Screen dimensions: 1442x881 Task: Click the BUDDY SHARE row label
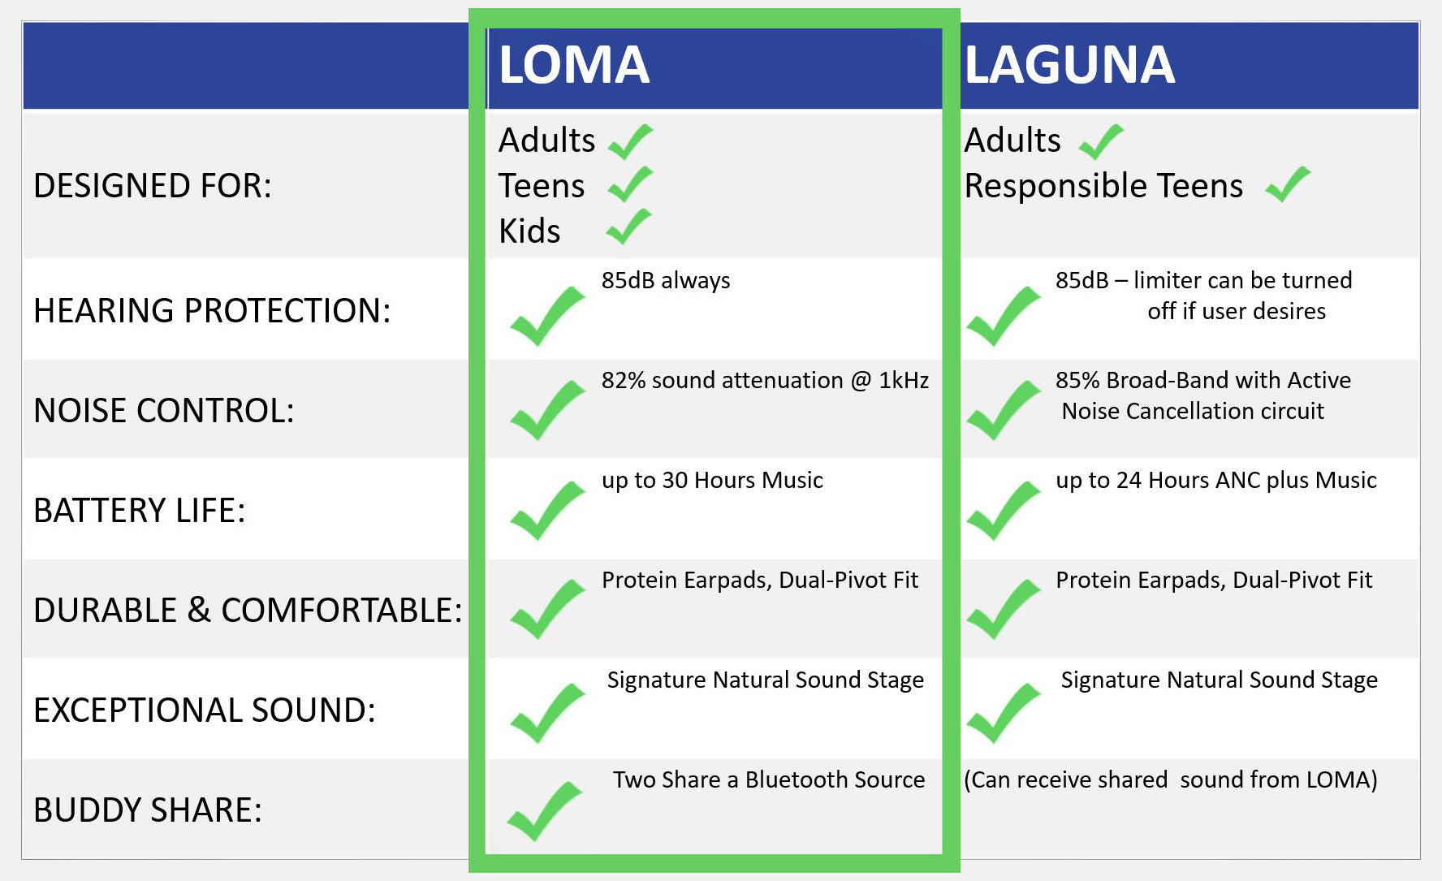tap(148, 810)
